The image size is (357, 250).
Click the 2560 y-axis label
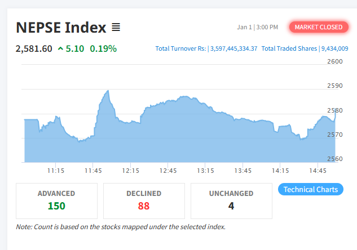(x=335, y=159)
